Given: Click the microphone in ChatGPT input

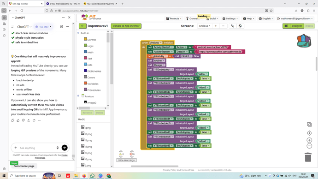Looking at the screenshot, I should click(x=58, y=148).
